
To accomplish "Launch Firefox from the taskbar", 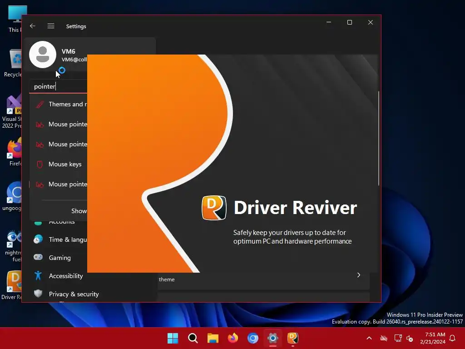I will pos(233,338).
